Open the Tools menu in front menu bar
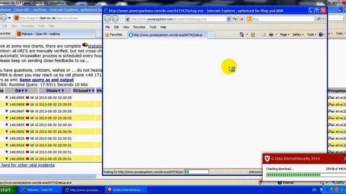 [x=153, y=27]
